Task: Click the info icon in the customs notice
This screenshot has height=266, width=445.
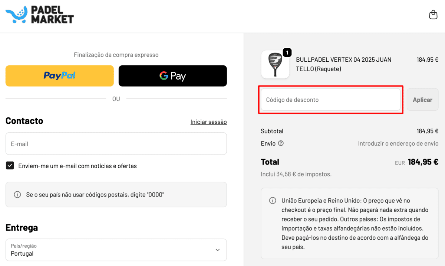Action: coord(273,201)
